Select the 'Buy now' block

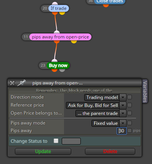(x=58, y=65)
